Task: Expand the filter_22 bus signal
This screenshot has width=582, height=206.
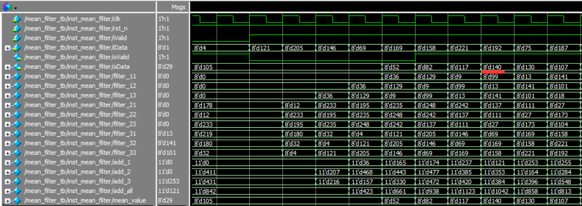Action: [x=7, y=114]
